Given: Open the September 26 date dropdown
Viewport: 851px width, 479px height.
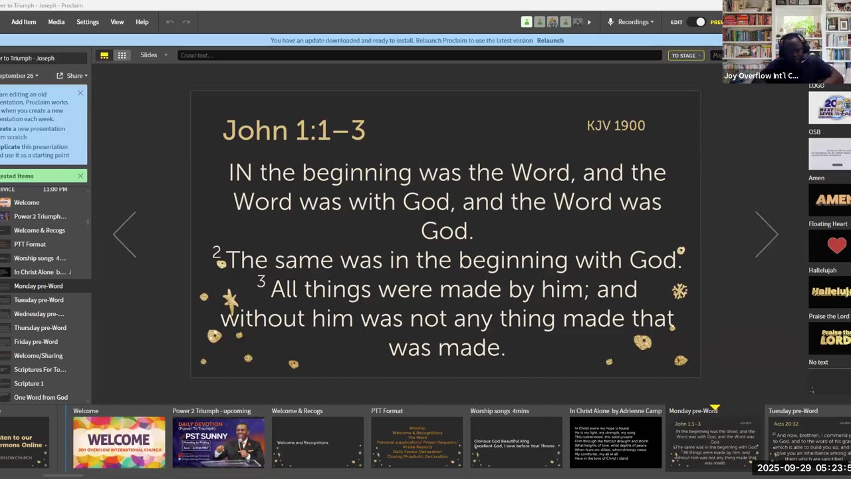Looking at the screenshot, I should 20,76.
